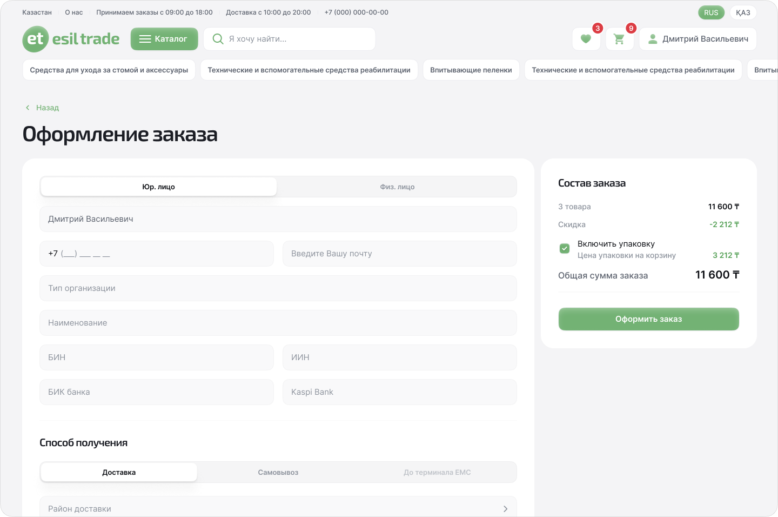Click the search magnifier icon
This screenshot has height=517, width=778.
coord(218,39)
